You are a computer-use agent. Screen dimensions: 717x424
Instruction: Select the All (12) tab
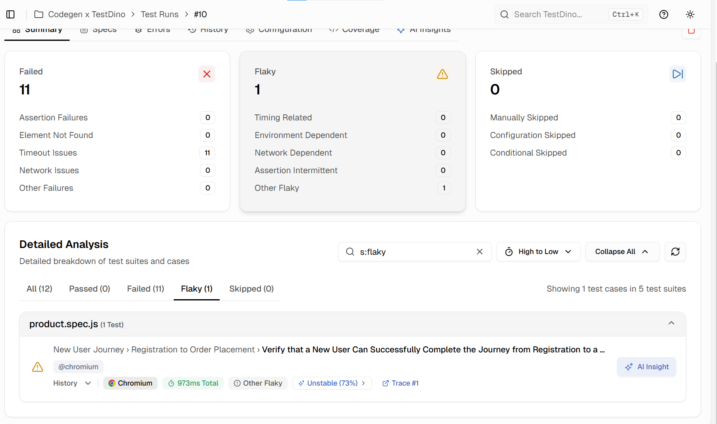coord(39,289)
